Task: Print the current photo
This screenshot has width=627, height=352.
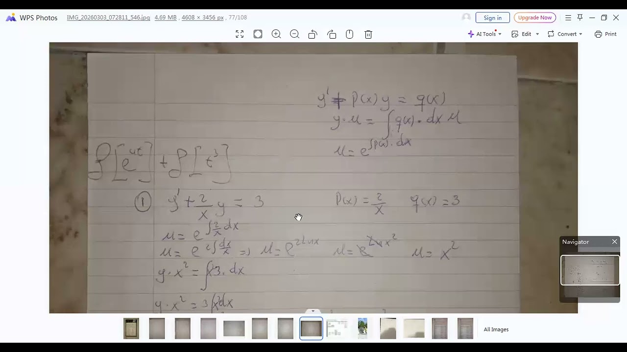Action: (x=605, y=34)
